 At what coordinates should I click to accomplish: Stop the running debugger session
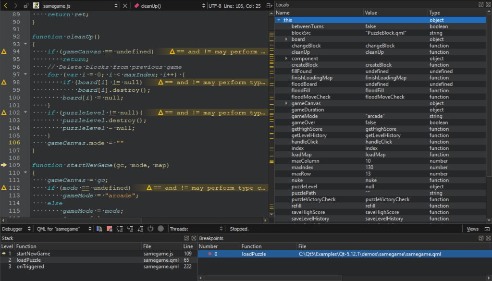click(109, 229)
